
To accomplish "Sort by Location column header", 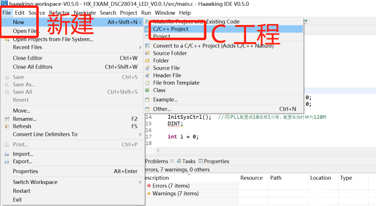I will tap(321, 178).
